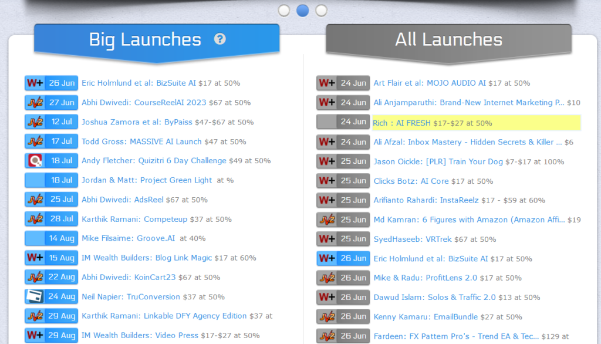601x344 pixels.
Task: Switch to the Big Launches header tab
Action: pyautogui.click(x=157, y=42)
